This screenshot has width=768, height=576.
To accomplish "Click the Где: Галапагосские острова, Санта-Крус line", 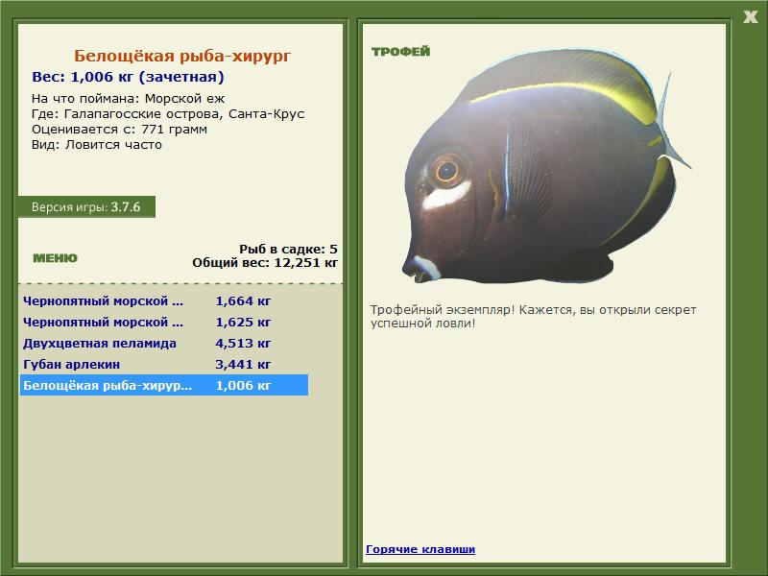I will [168, 113].
